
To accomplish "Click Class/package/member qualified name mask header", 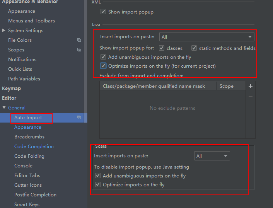I will point(154,86).
